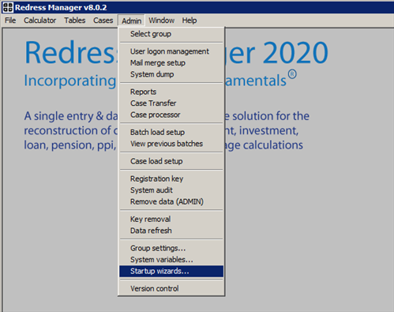Open the Window menu
The width and height of the screenshot is (394, 312).
point(161,21)
